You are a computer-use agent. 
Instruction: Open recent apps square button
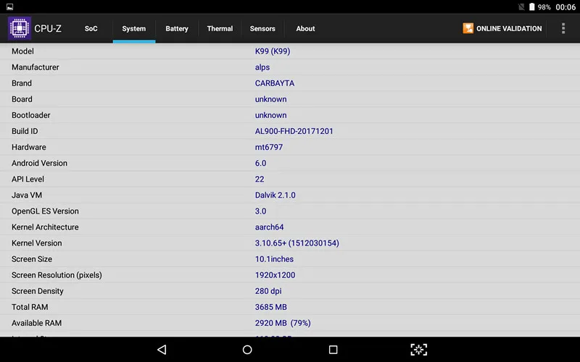point(333,350)
